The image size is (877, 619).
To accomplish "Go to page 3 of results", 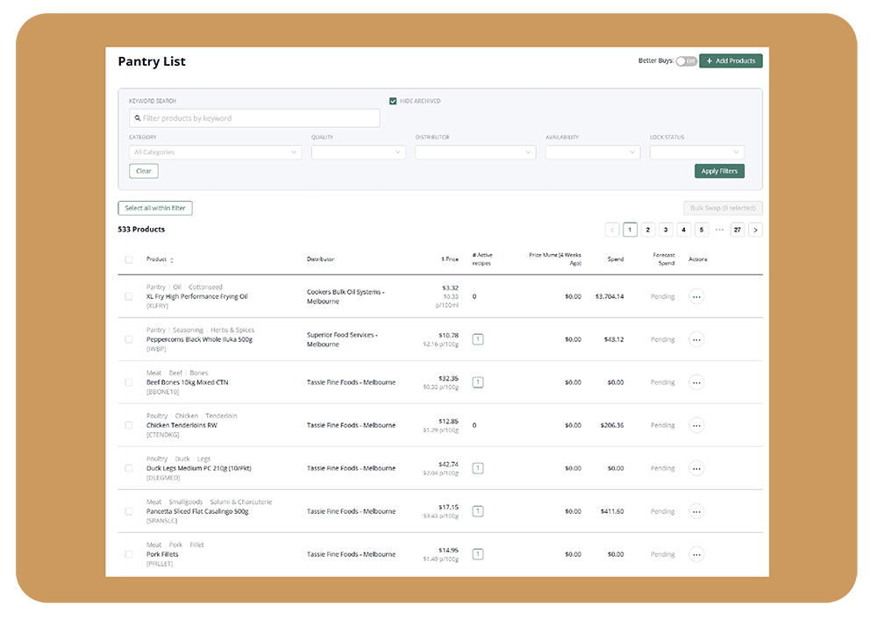I will (666, 230).
